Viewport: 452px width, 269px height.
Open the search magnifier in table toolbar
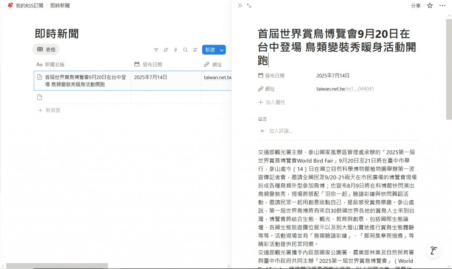click(x=185, y=50)
